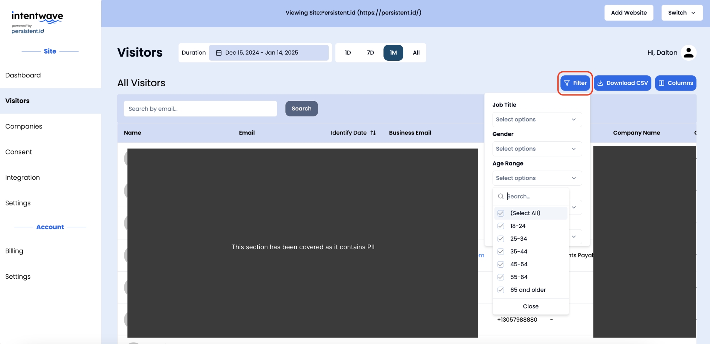710x344 pixels.
Task: Click the calendar icon in Duration field
Action: click(x=219, y=53)
